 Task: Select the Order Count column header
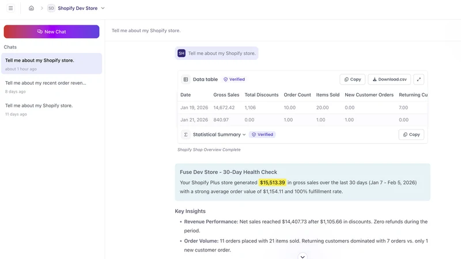click(297, 95)
